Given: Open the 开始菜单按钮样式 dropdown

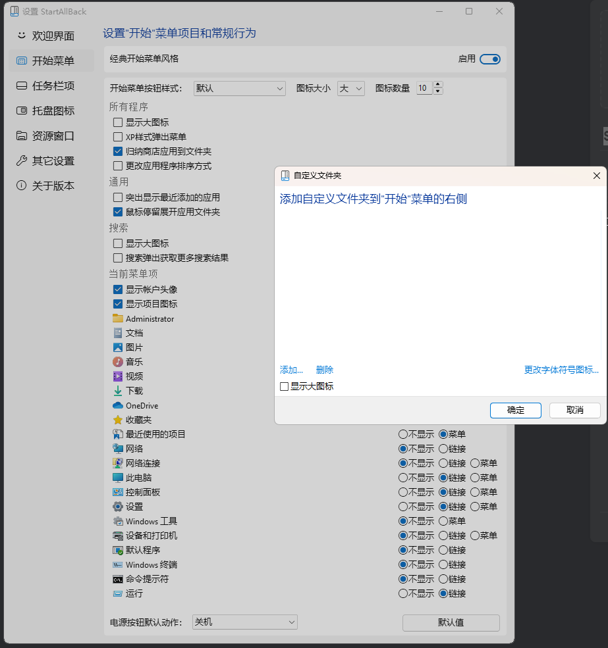Looking at the screenshot, I should [x=240, y=88].
